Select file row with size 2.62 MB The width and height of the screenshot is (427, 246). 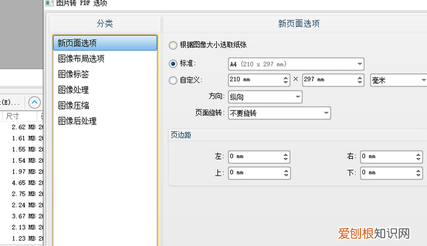point(21,127)
